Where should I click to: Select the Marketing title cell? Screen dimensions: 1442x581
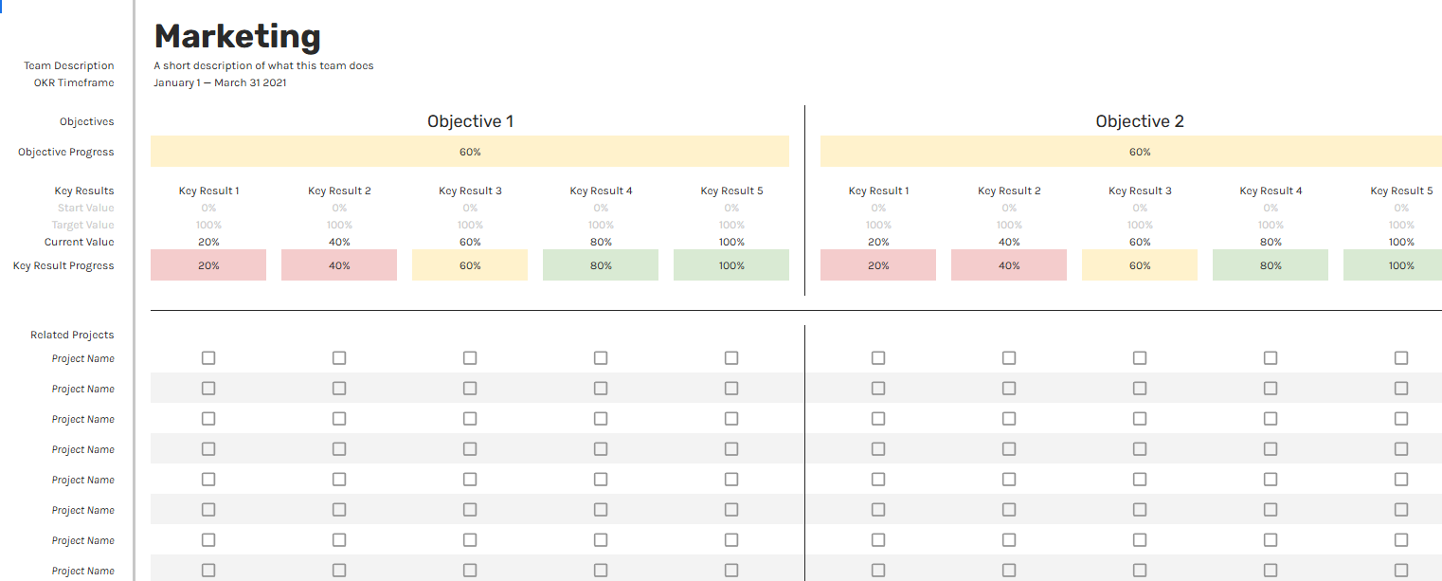tap(238, 37)
